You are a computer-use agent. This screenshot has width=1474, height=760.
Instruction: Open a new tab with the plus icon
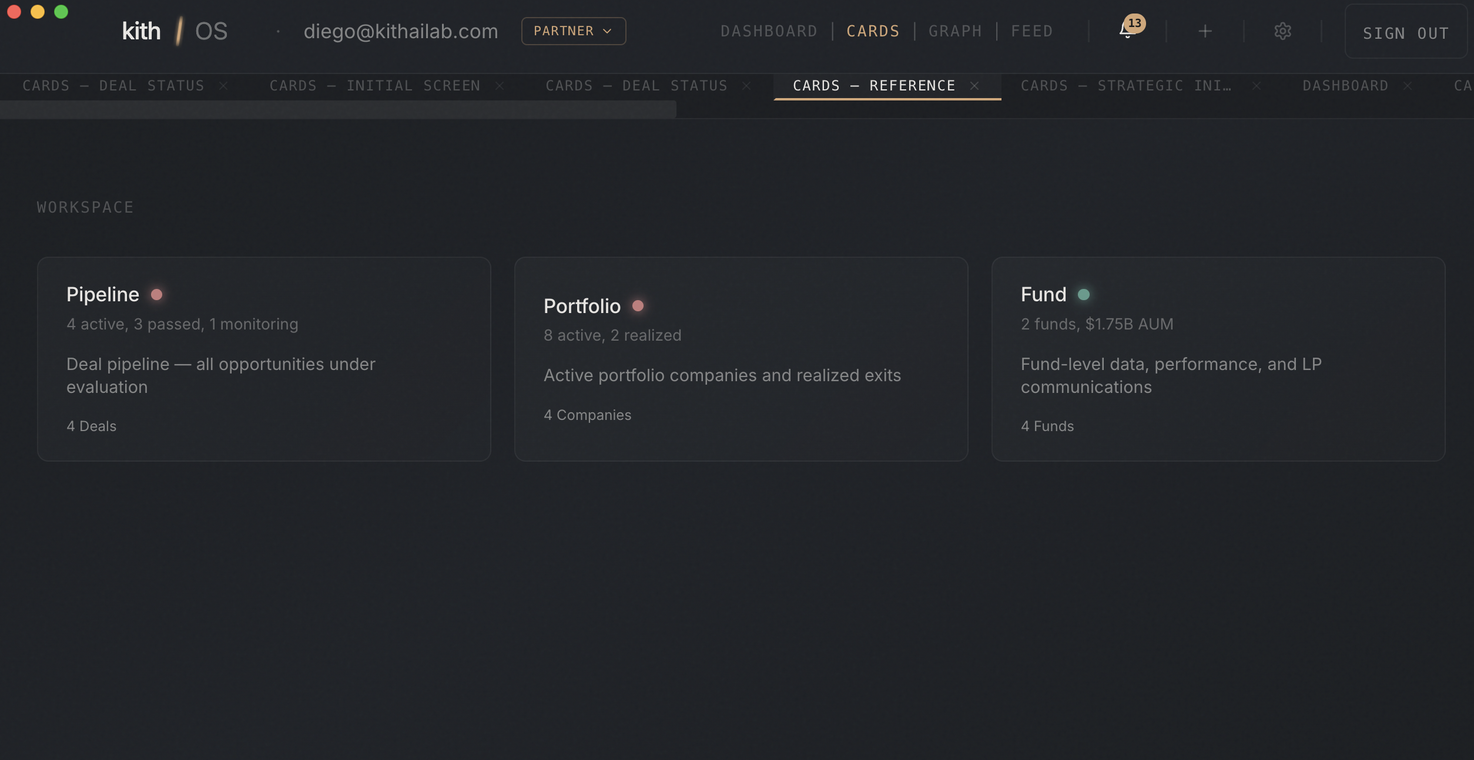[x=1205, y=31]
